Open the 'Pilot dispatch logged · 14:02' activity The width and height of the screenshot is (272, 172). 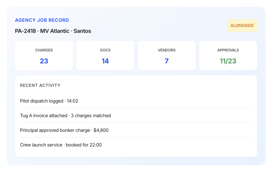pos(136,101)
